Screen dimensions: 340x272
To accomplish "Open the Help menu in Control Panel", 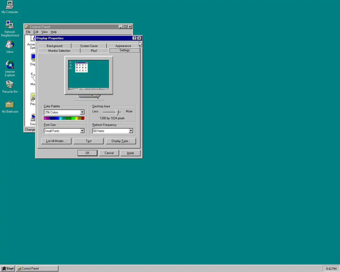I will (x=54, y=32).
